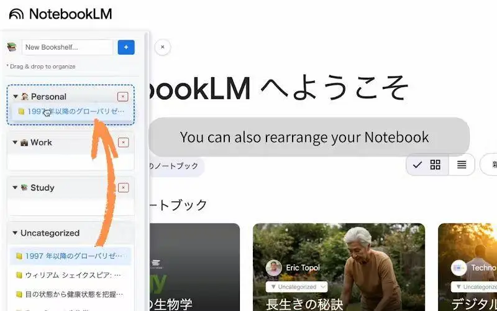Close the bookshelf sidebar panel
The height and width of the screenshot is (311, 497).
tap(163, 47)
